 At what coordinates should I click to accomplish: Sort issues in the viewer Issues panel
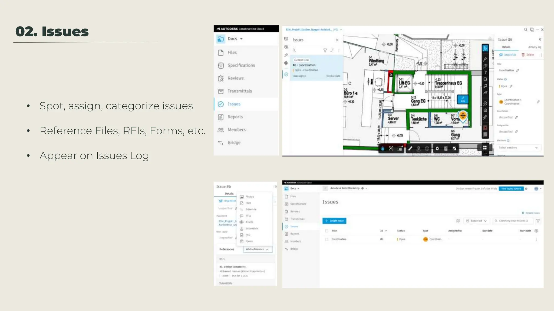tap(332, 50)
